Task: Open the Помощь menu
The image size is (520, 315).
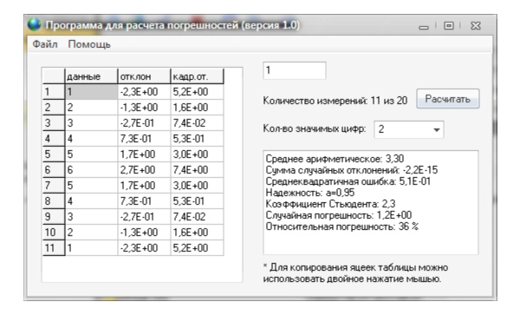Action: pyautogui.click(x=89, y=44)
